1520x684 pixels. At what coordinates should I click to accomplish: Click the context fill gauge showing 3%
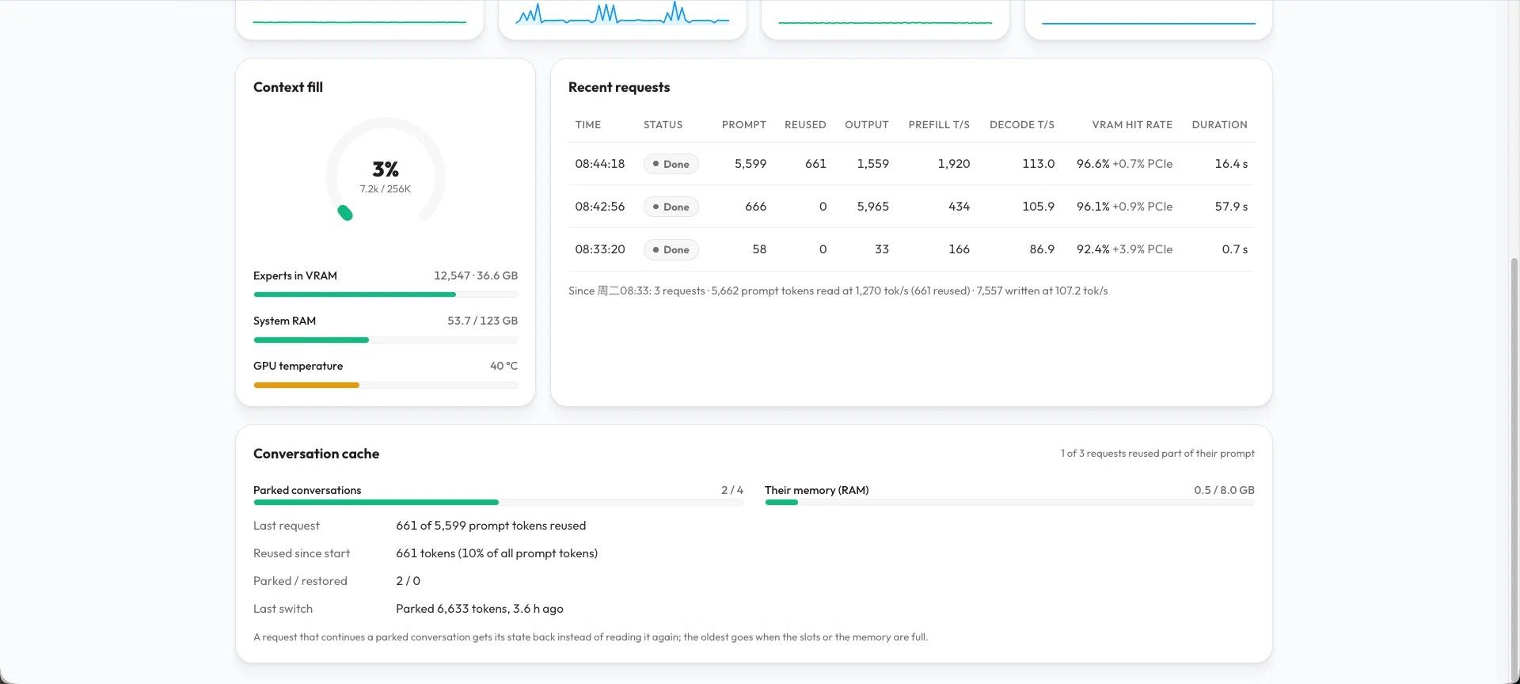pos(386,170)
